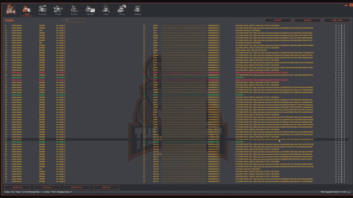Open the Calendar section
The image size is (353, 198).
tap(90, 10)
